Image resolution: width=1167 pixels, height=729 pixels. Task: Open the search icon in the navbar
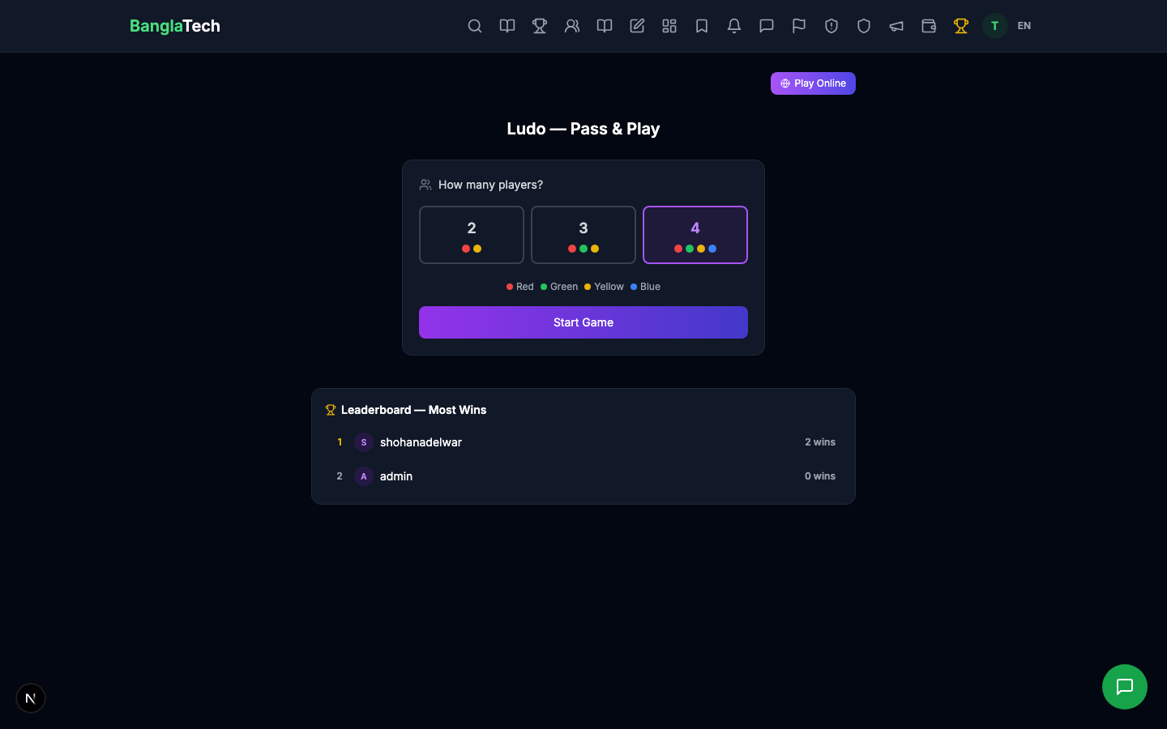[x=475, y=26]
